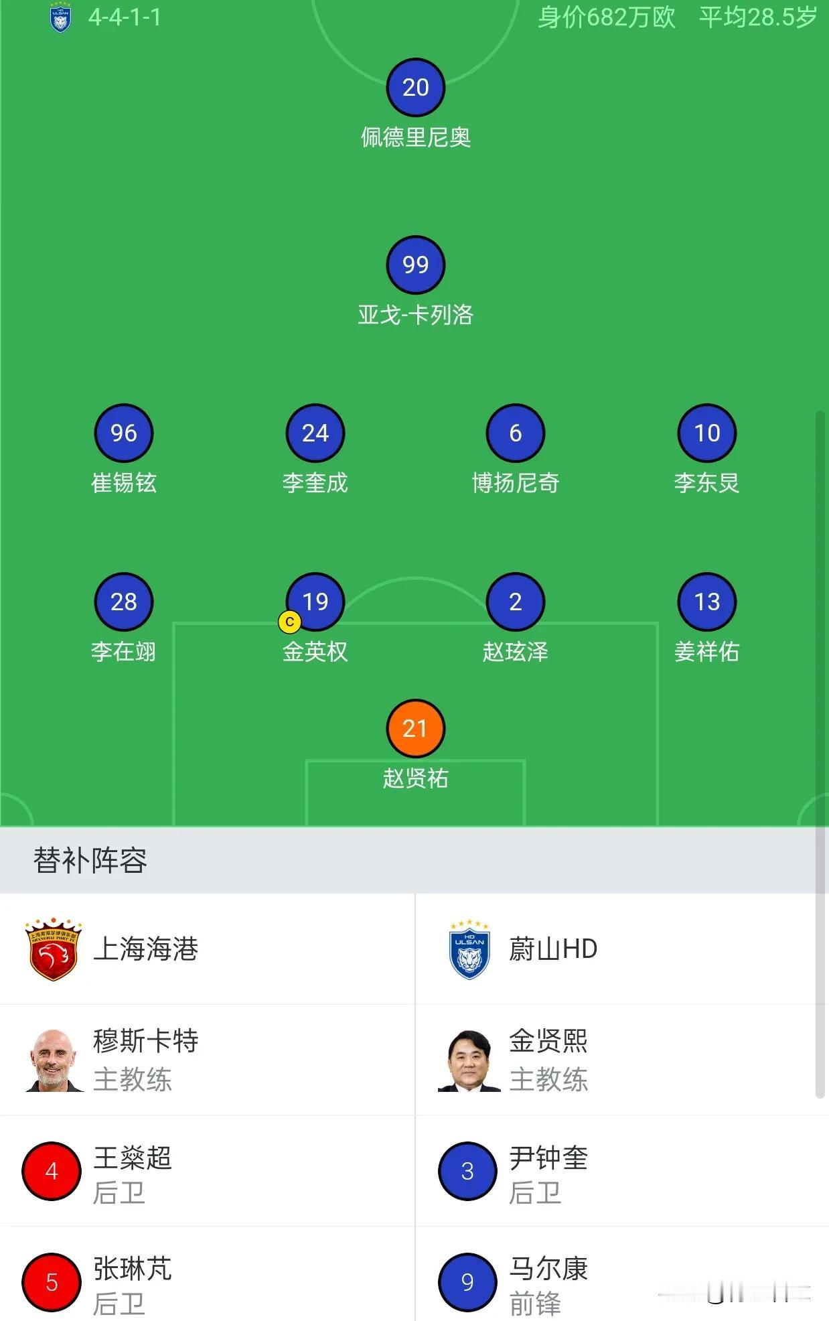Click 崔锡铉 number 96 marker

(x=124, y=434)
